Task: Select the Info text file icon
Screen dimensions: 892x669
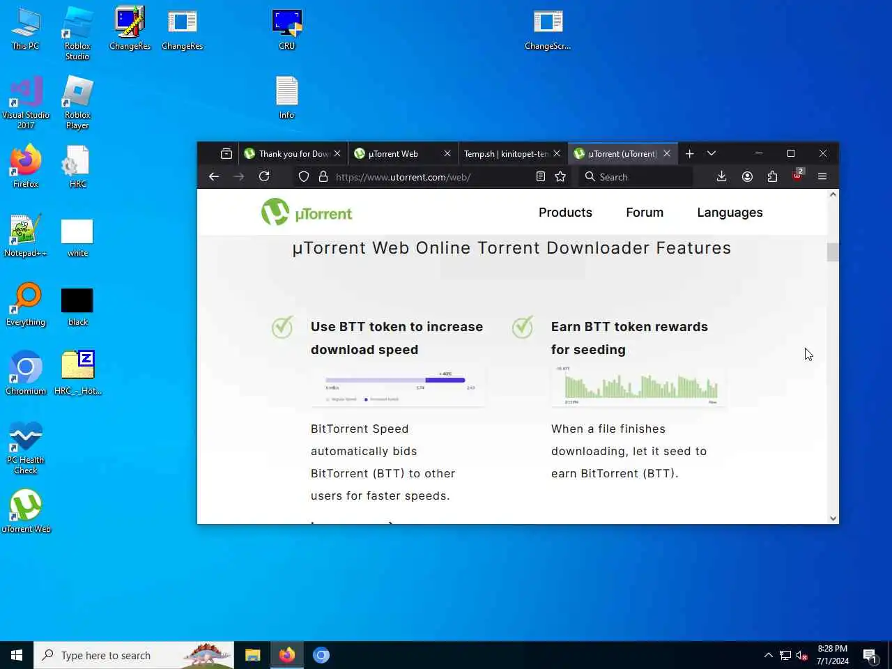Action: click(x=287, y=98)
